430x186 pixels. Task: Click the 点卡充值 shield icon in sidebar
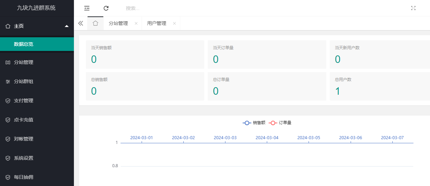coord(8,120)
